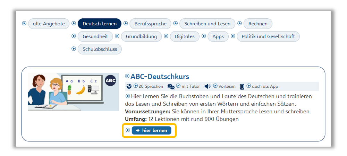The image size is (347, 156).
Task: Switch to the "Digitales" category
Action: 185,36
